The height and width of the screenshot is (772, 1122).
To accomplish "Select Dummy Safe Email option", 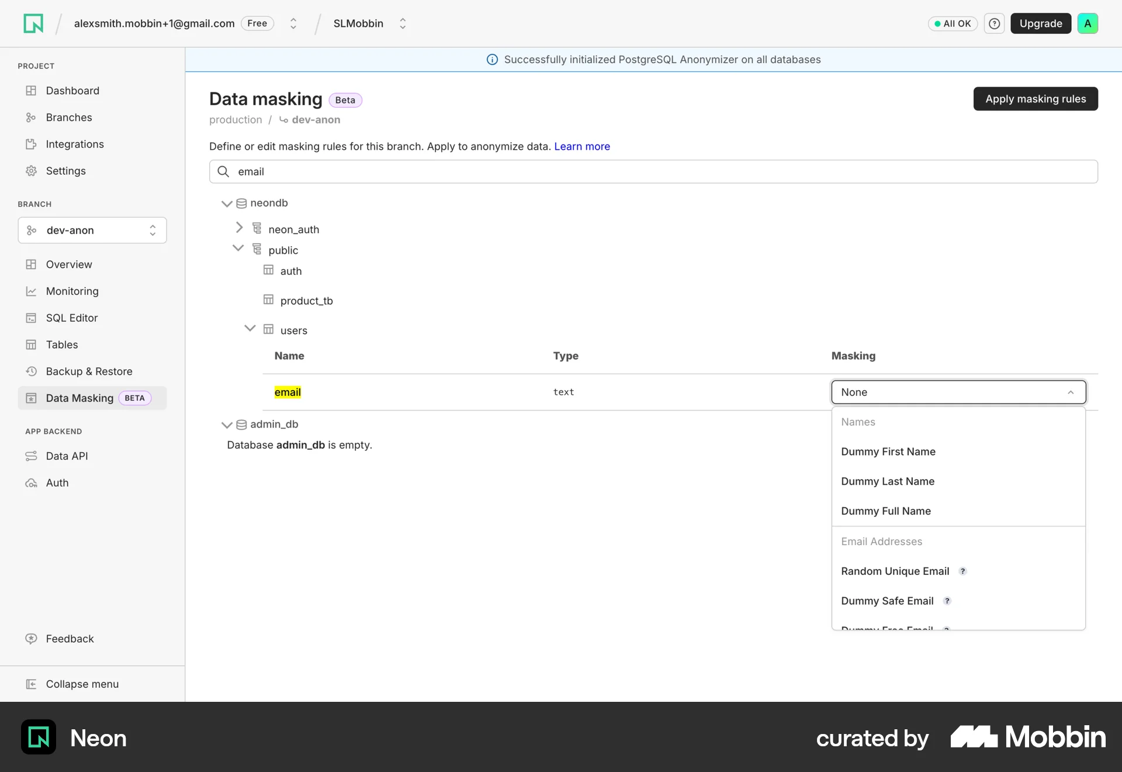I will (958, 601).
